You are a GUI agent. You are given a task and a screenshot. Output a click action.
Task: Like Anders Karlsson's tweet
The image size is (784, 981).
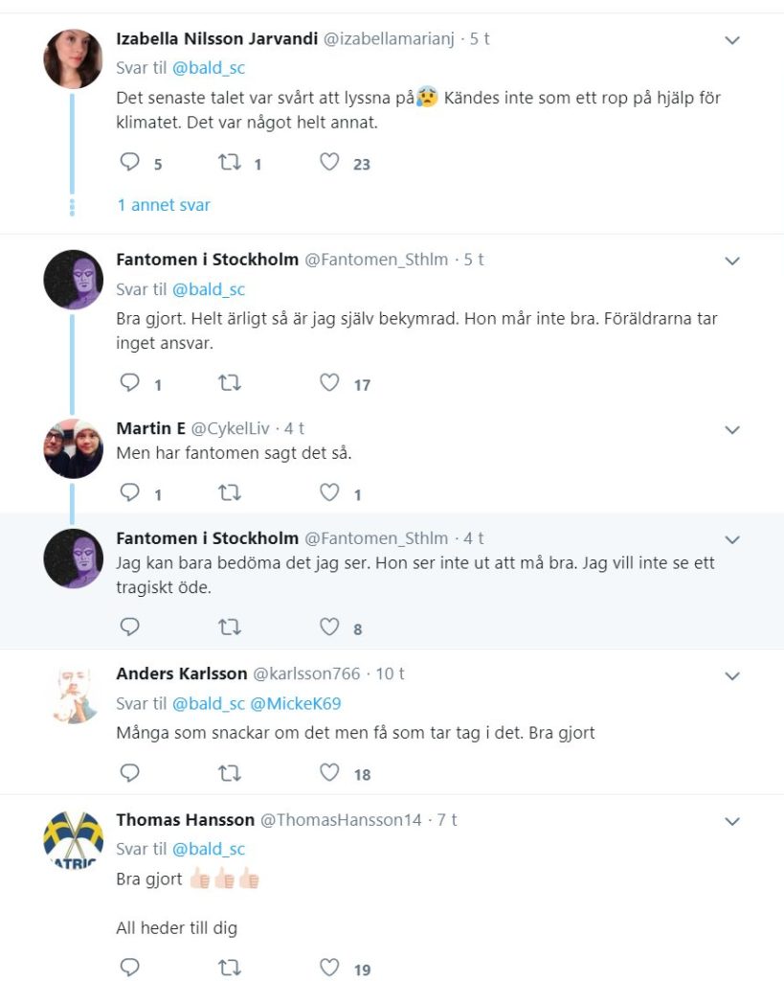click(x=329, y=772)
